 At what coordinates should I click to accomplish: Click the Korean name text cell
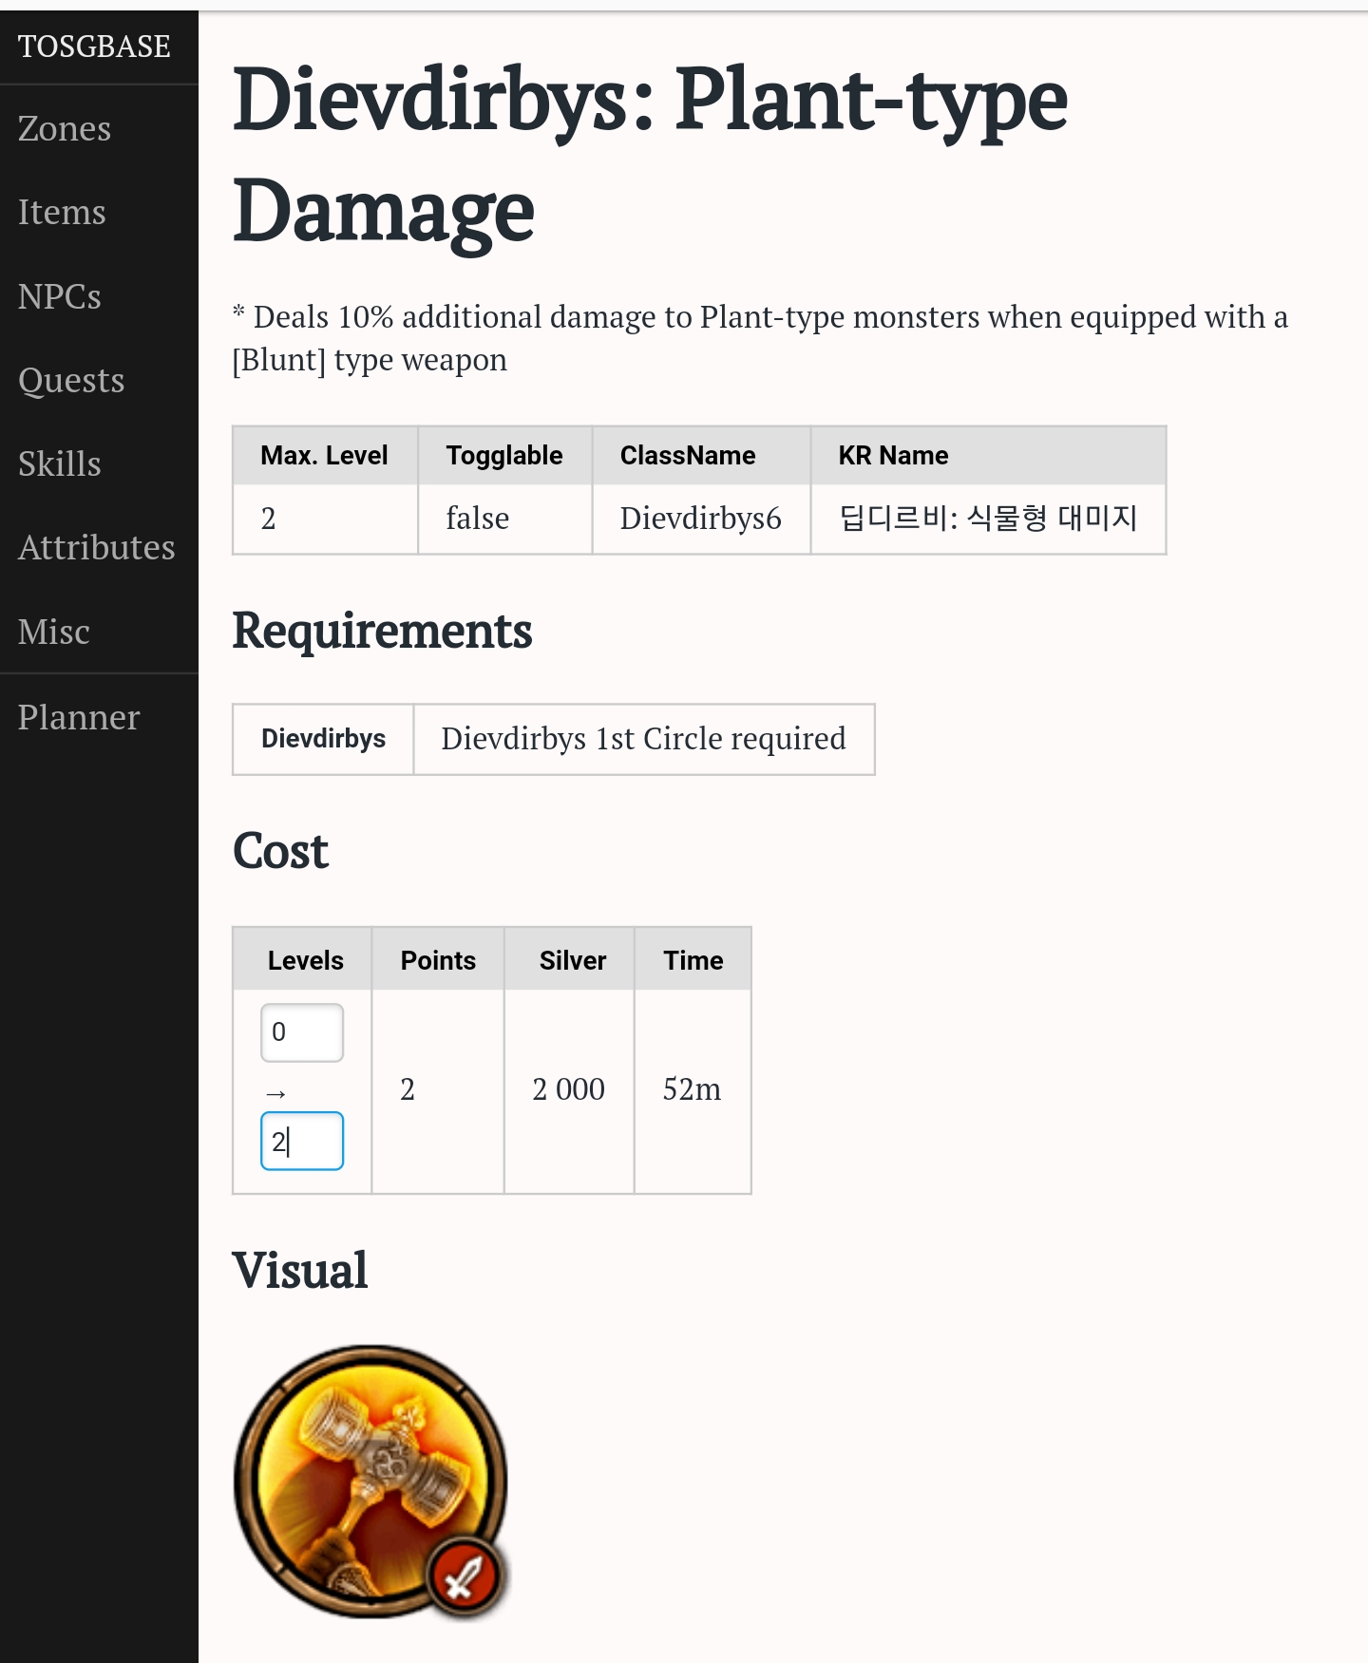987,519
